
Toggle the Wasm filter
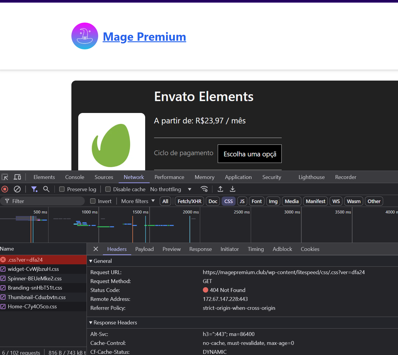[x=354, y=201]
